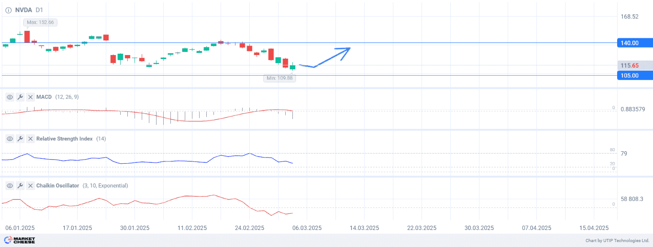The image size is (653, 247).
Task: Click date label 30.01.2025
Action: (x=135, y=228)
